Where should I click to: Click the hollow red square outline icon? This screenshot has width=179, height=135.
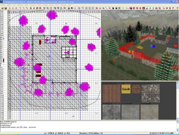51,8
